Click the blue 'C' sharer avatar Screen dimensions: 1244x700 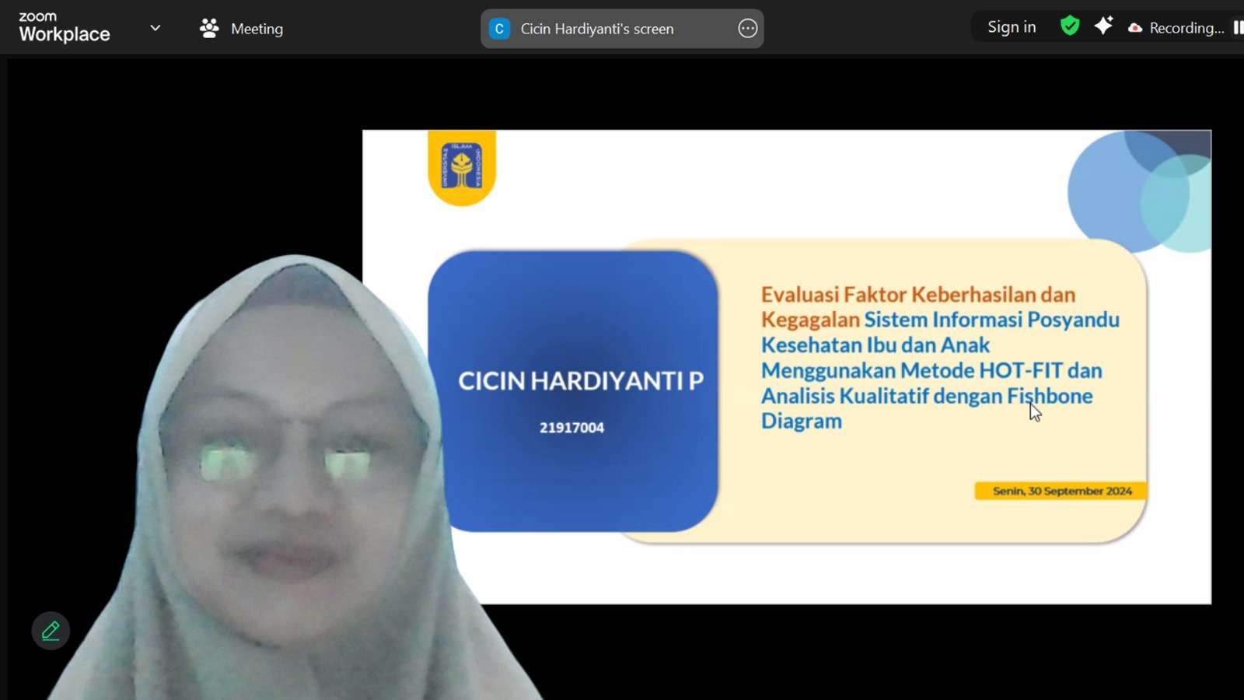click(x=499, y=29)
